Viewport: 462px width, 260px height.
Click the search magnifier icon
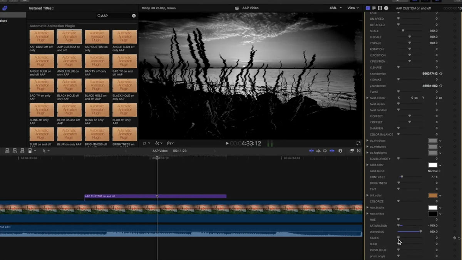99,16
